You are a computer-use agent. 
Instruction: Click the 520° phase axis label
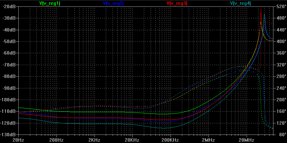(x=281, y=6)
